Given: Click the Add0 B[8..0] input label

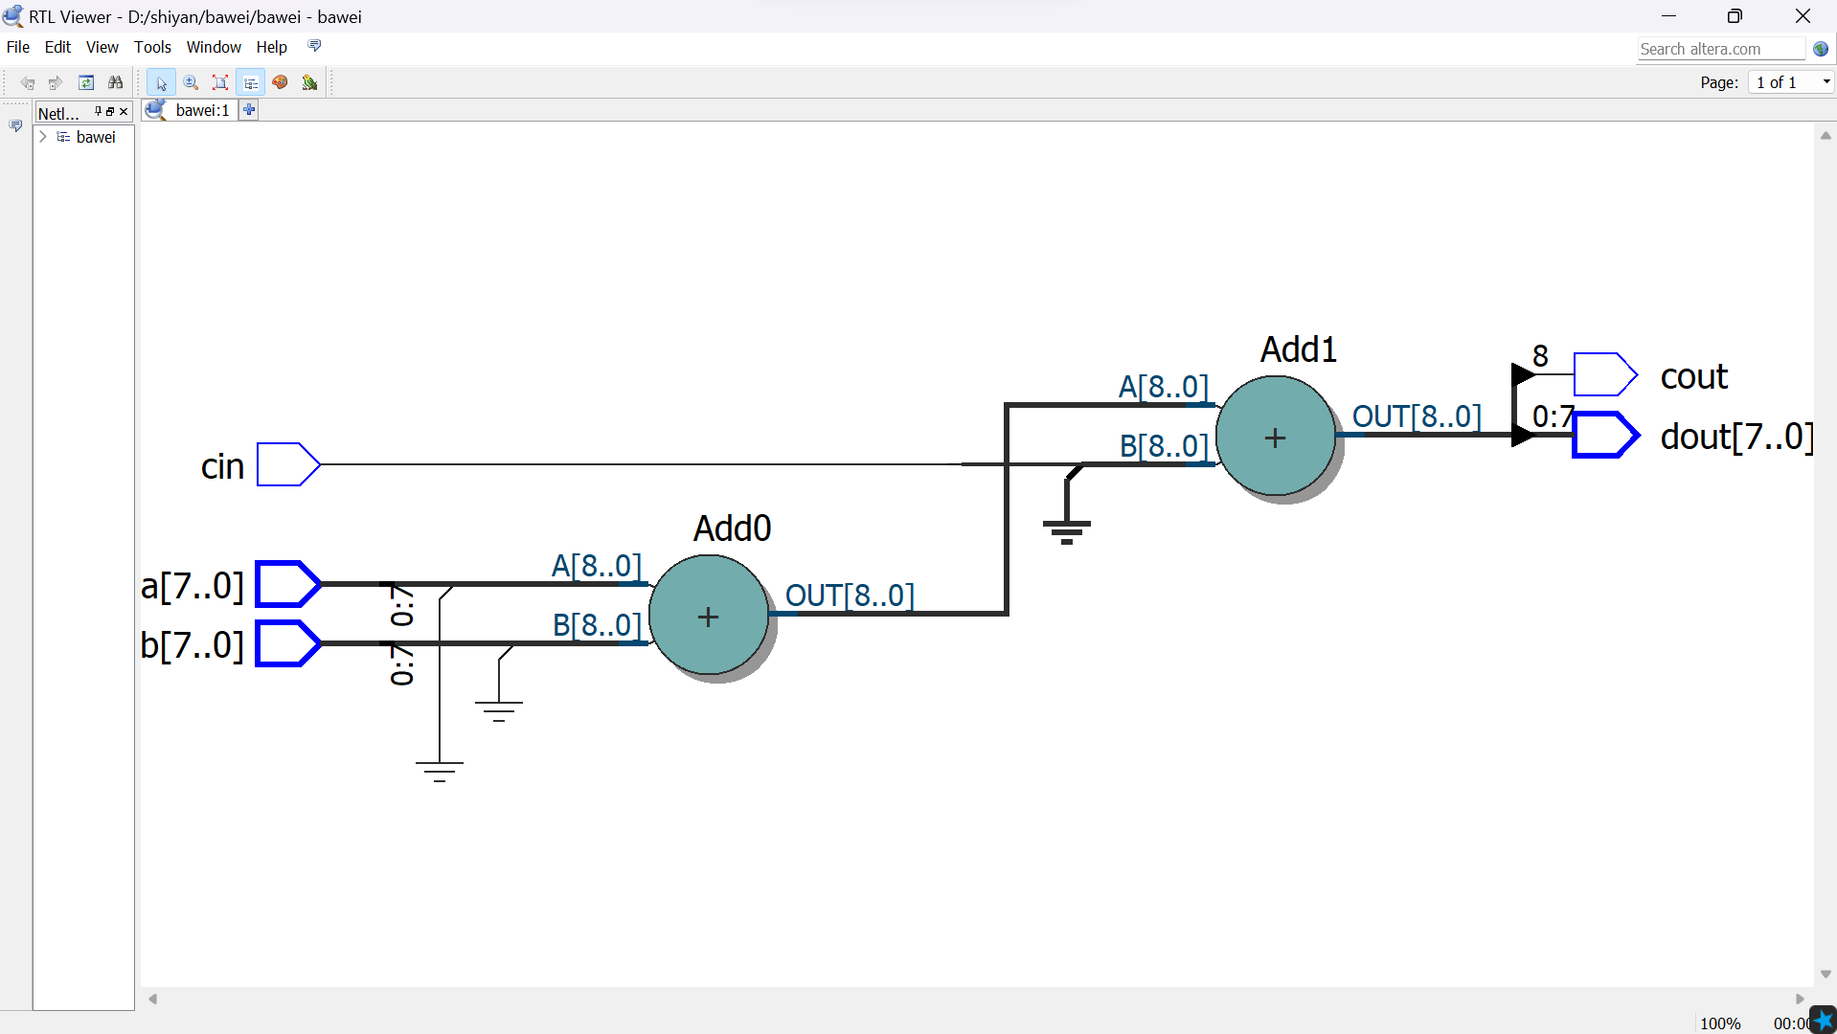Looking at the screenshot, I should point(597,625).
